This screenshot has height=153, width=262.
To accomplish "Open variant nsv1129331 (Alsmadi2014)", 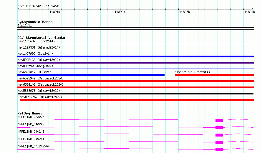I will tap(39, 47).
